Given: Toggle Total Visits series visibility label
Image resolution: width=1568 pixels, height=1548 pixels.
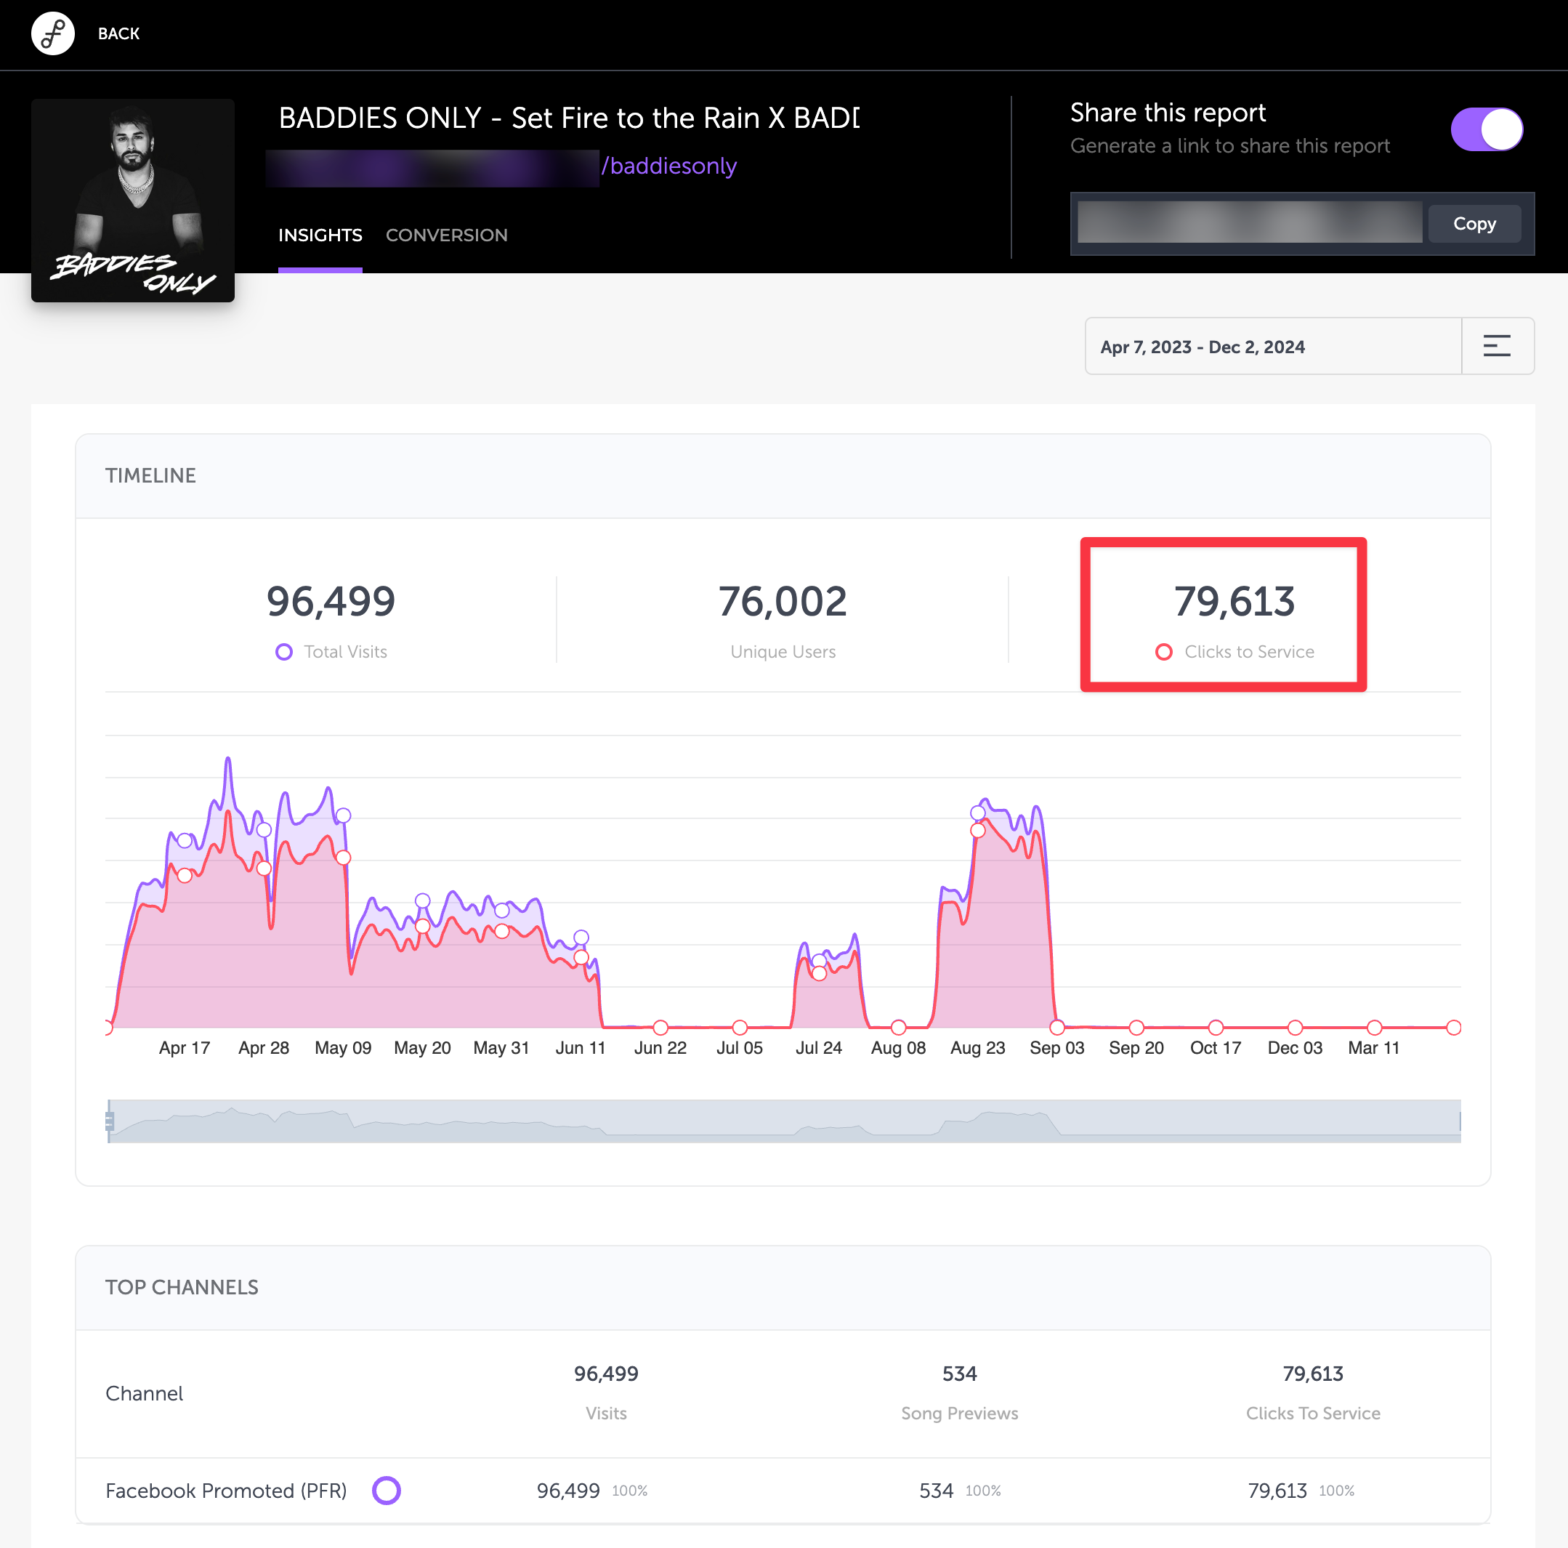Looking at the screenshot, I should [345, 652].
